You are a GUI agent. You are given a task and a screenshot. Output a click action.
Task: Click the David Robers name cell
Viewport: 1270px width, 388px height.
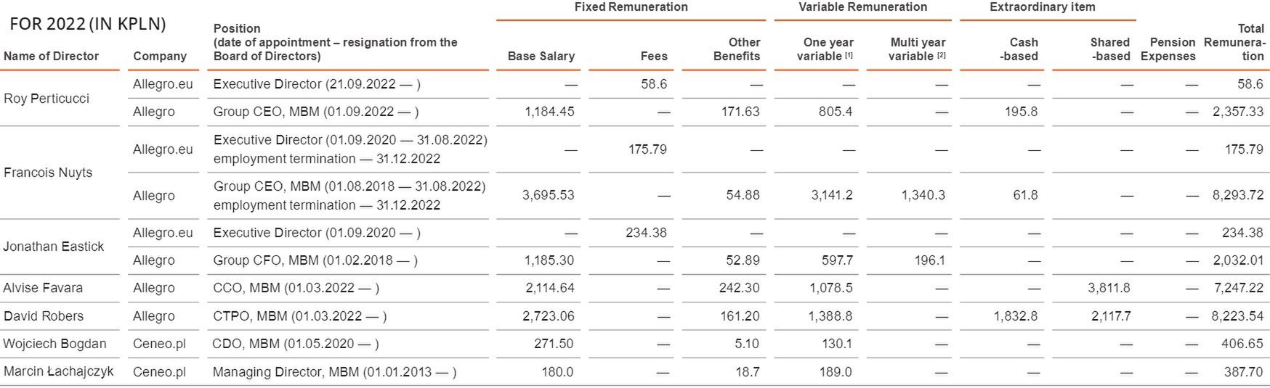44,316
